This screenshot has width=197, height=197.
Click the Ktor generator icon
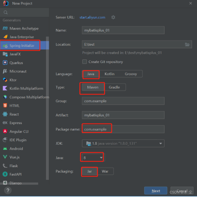point(5,80)
